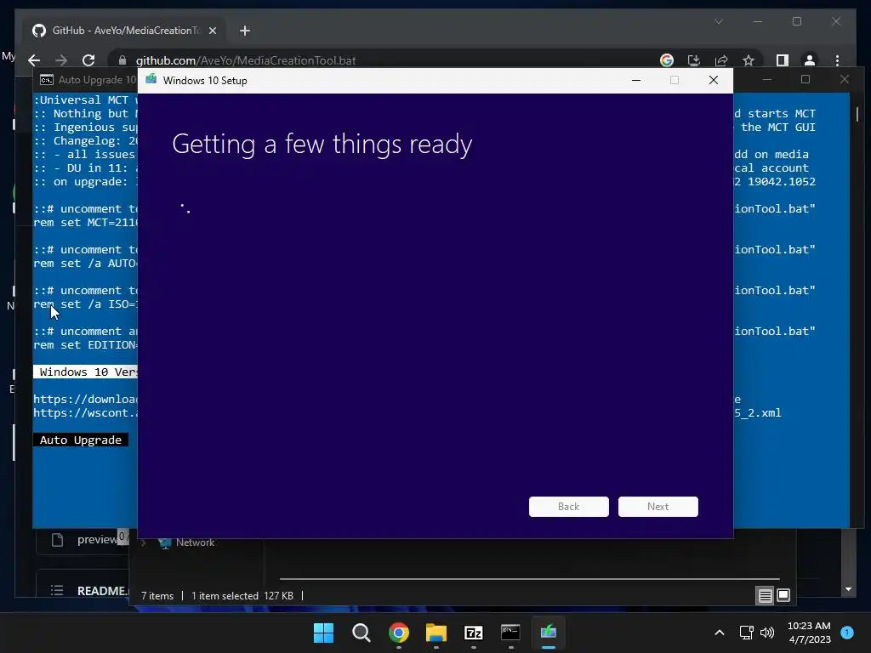
Task: Click '7 items' in File Explorer status bar
Action: point(157,596)
